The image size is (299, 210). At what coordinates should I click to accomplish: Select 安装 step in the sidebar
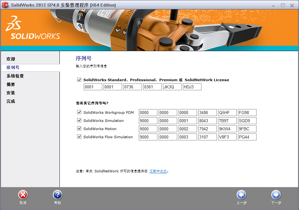point(11,93)
